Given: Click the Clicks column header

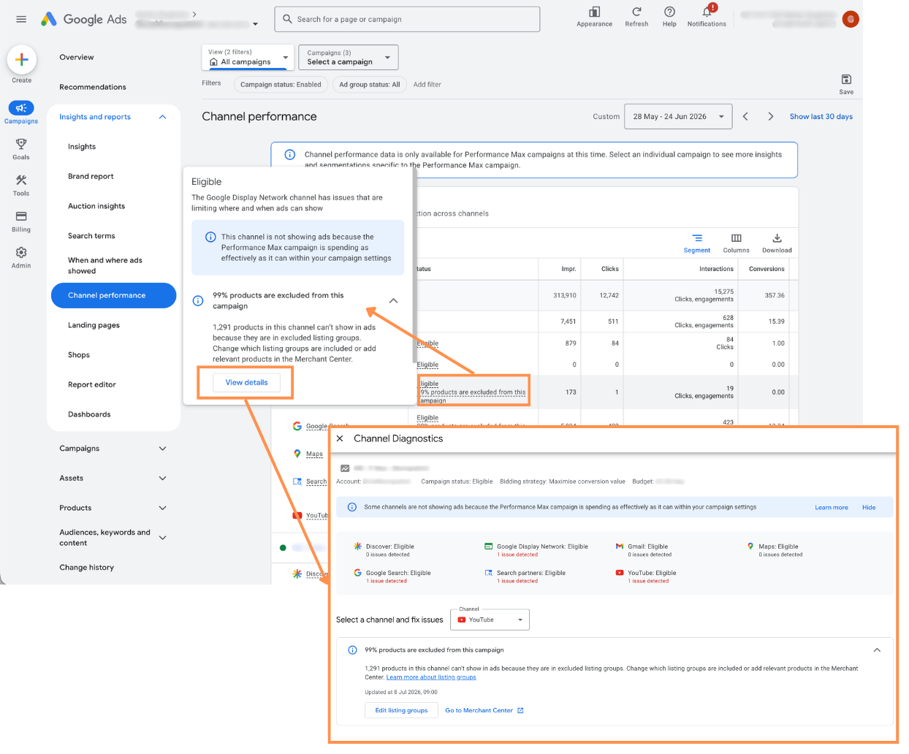Looking at the screenshot, I should point(610,269).
